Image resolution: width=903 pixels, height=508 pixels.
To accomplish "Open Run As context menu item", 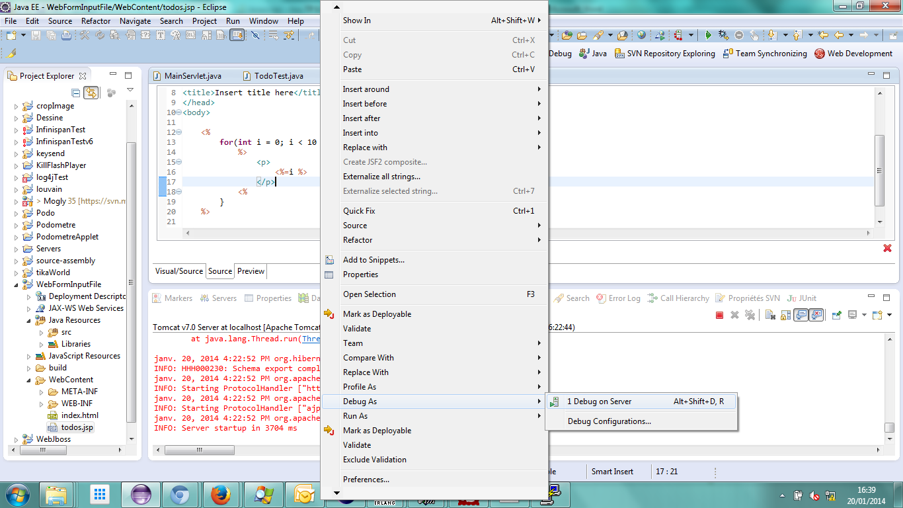I will [434, 416].
